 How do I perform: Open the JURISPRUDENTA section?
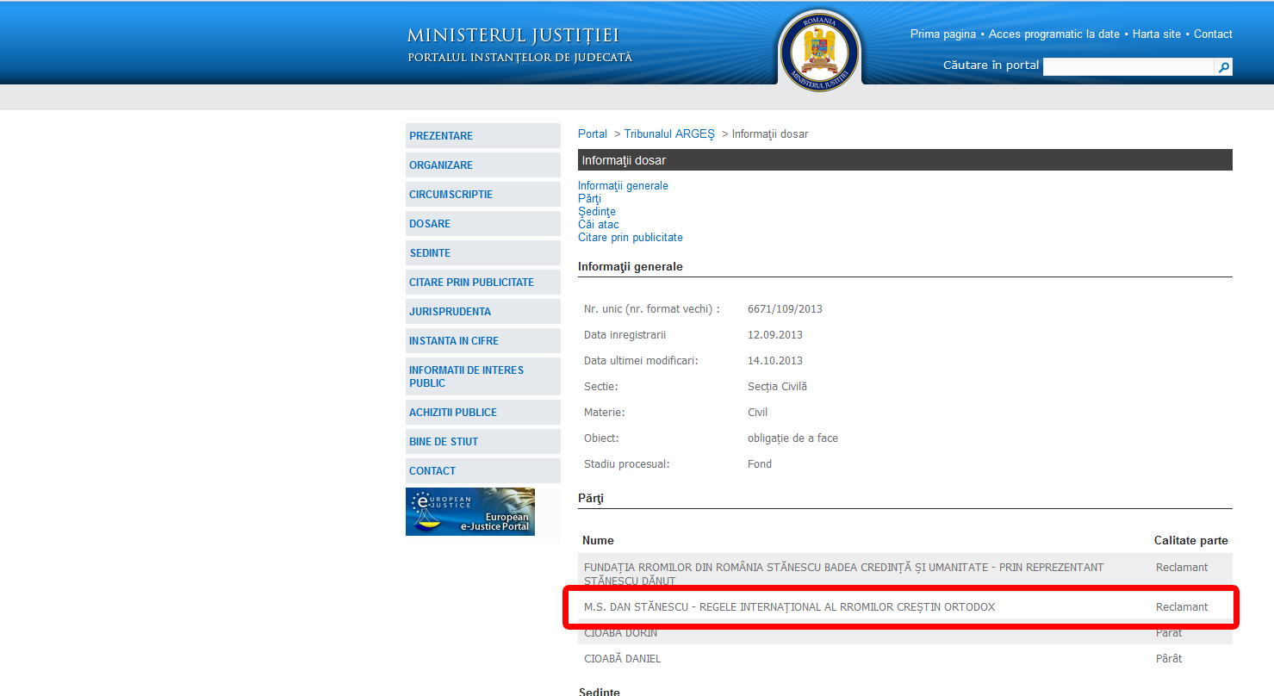click(451, 311)
